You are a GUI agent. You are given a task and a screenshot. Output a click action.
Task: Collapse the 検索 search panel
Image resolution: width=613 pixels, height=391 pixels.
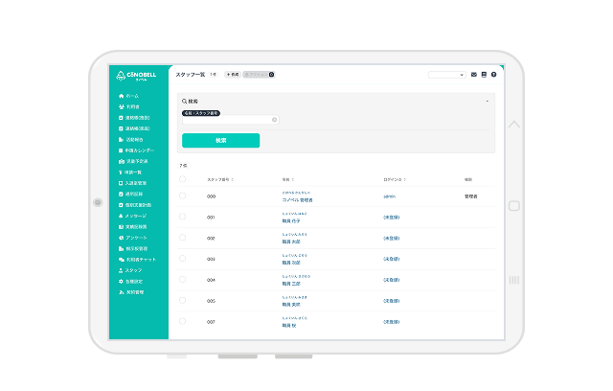click(x=488, y=101)
